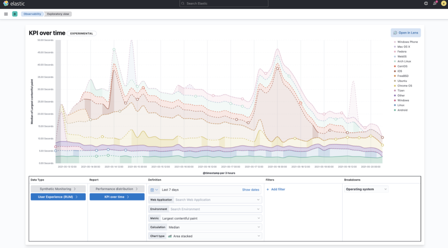Open the calendar quick date menu
The image size is (448, 248).
coord(154,190)
